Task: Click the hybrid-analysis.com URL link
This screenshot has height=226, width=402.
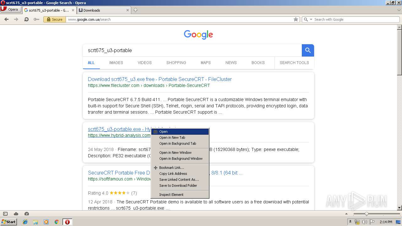Action: coord(119,135)
